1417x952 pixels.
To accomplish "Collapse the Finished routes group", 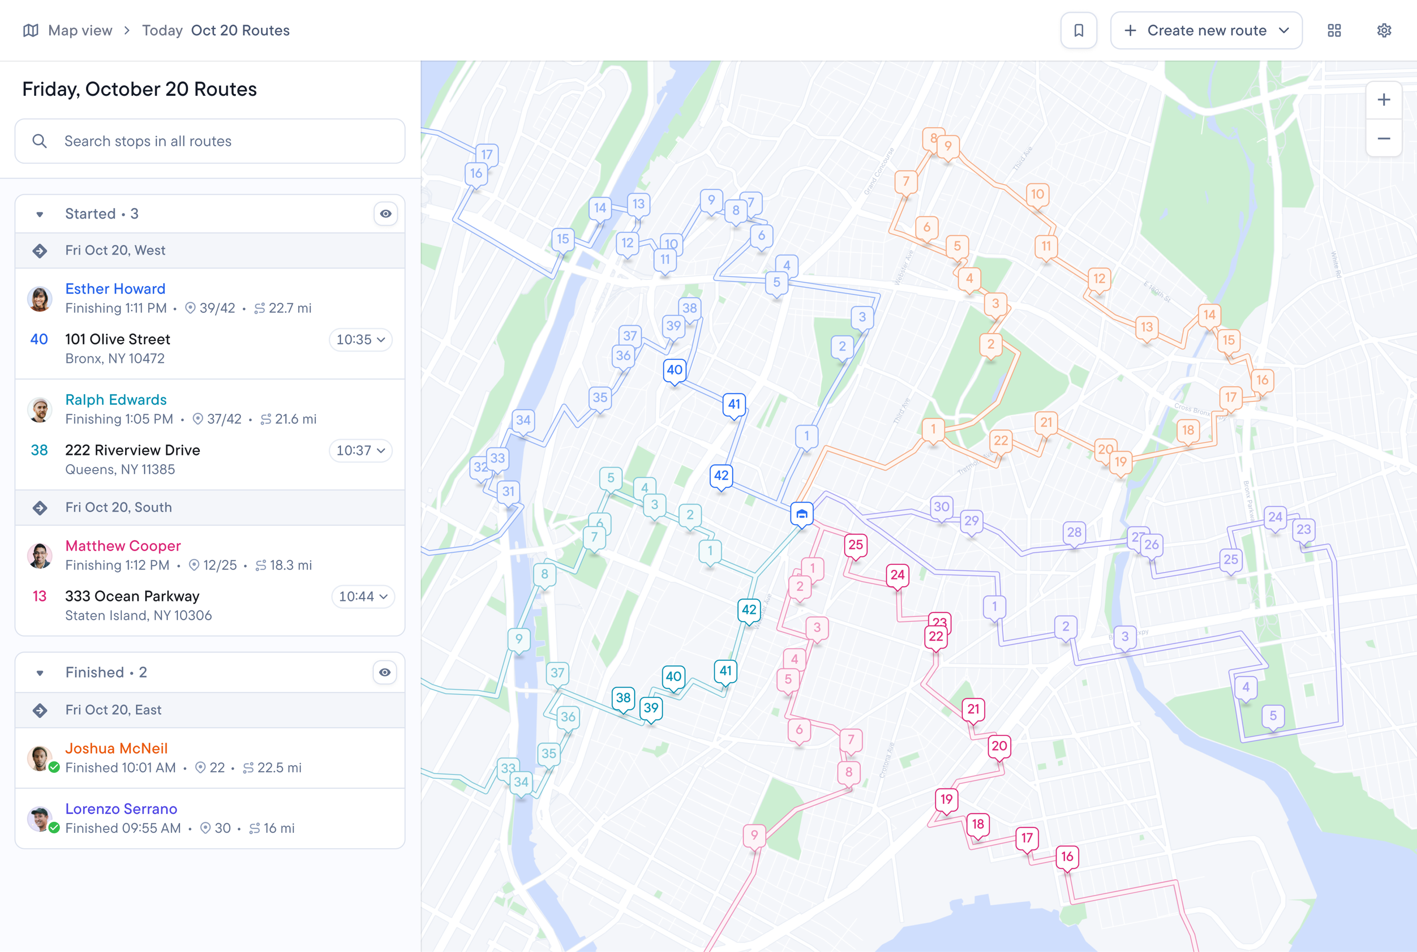I will pos(40,673).
